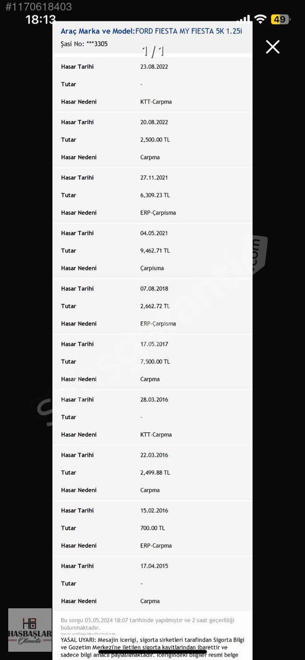The image size is (305, 660).
Task: Select the 15.02.2016 damage date
Action: coord(154,510)
